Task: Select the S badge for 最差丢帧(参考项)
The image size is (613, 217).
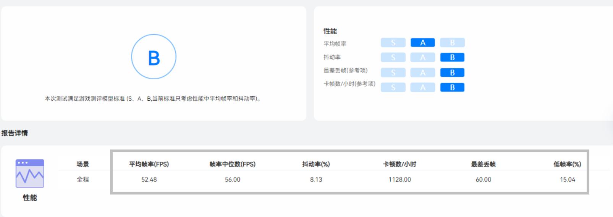Action: tap(393, 72)
